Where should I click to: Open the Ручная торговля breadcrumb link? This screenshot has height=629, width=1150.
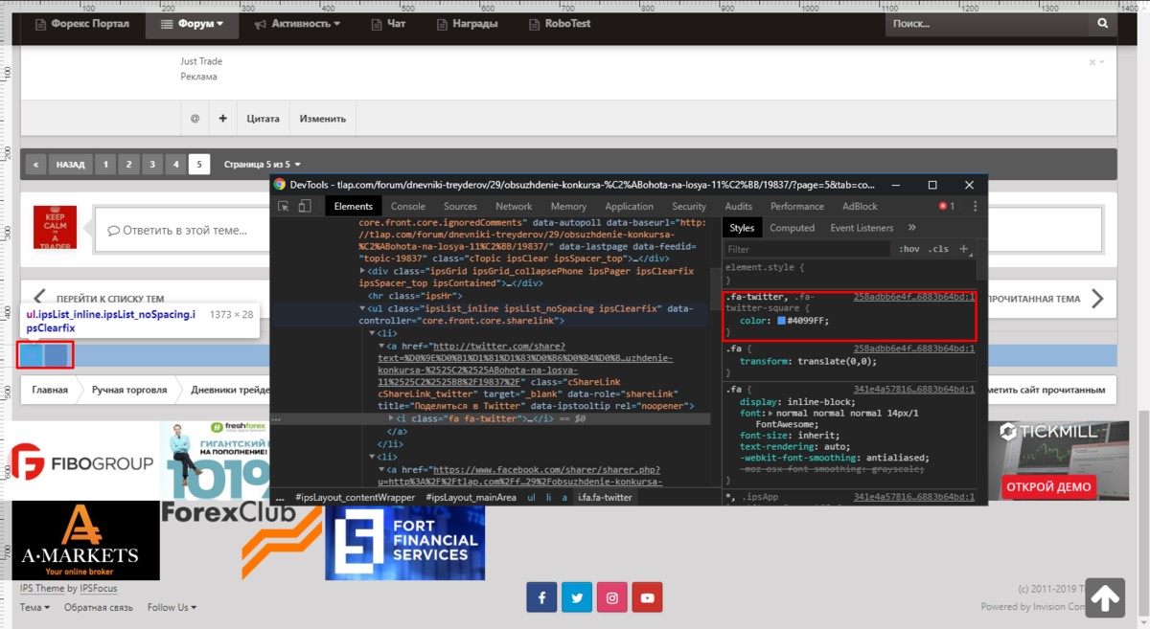point(129,390)
